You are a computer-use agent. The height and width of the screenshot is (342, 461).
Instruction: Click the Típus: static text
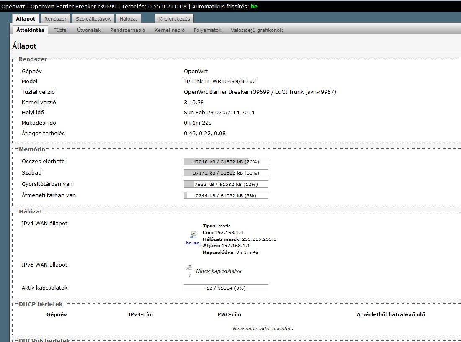216,226
